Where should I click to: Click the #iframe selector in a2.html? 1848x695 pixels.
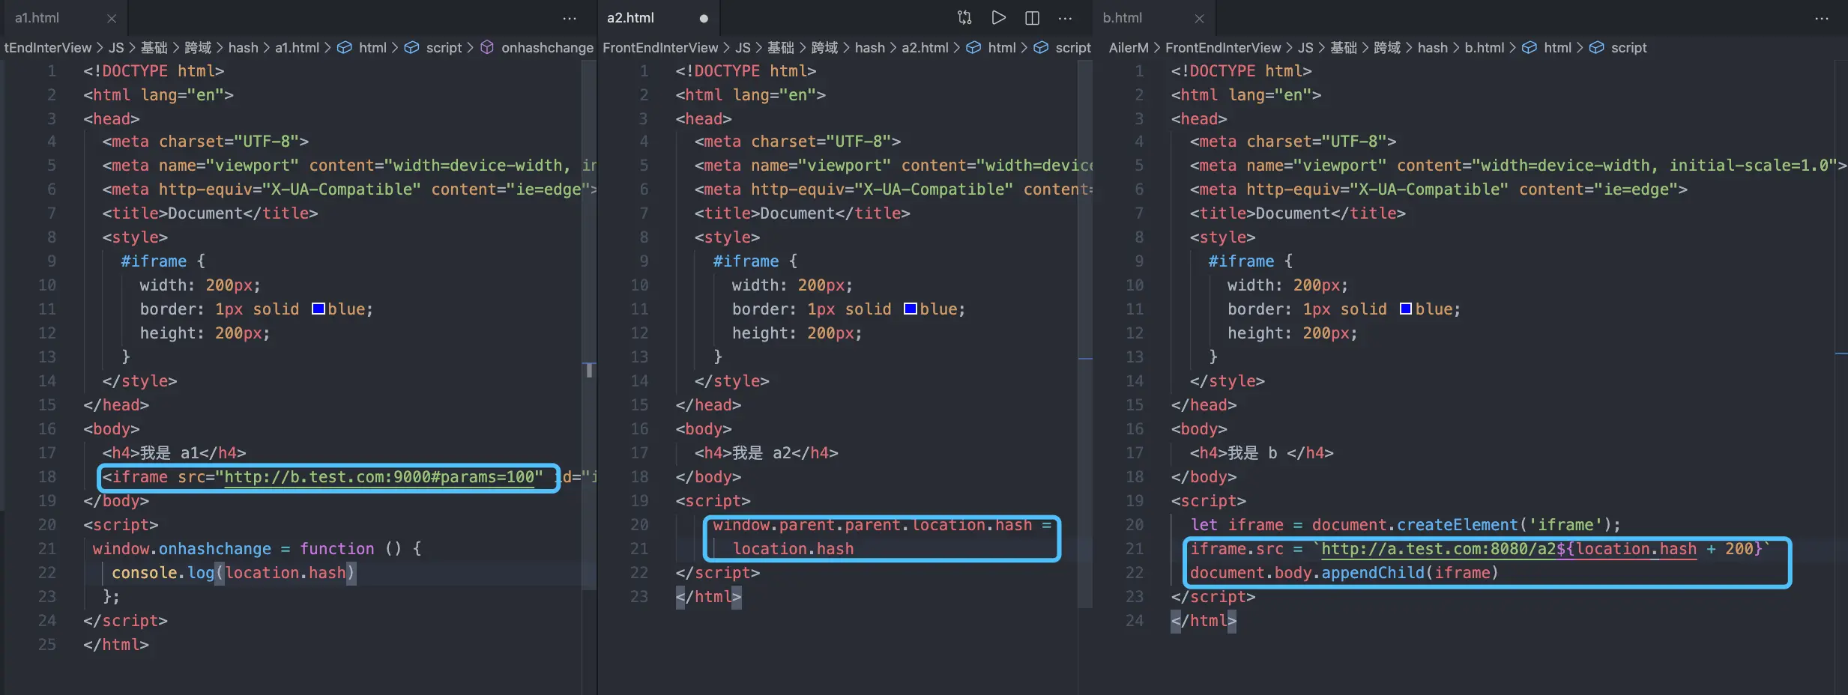[x=746, y=261]
